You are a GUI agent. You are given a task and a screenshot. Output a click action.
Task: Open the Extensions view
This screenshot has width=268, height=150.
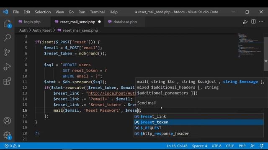[7, 81]
